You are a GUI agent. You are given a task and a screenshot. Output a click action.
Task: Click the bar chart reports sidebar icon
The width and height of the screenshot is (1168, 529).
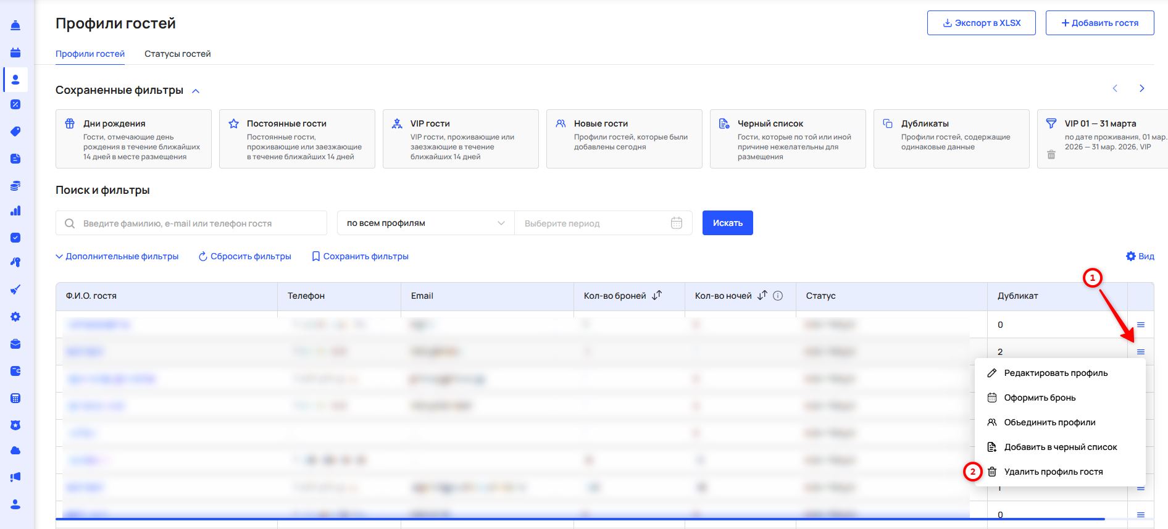pyautogui.click(x=15, y=211)
